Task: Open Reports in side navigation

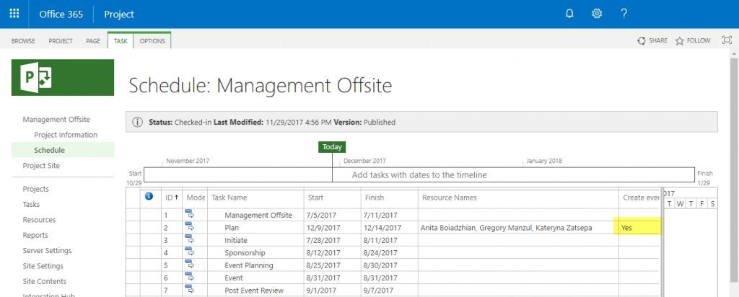Action: (35, 235)
